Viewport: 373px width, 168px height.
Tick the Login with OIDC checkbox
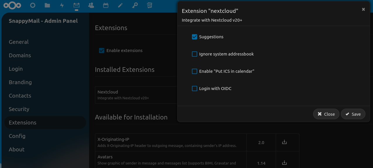coord(195,89)
